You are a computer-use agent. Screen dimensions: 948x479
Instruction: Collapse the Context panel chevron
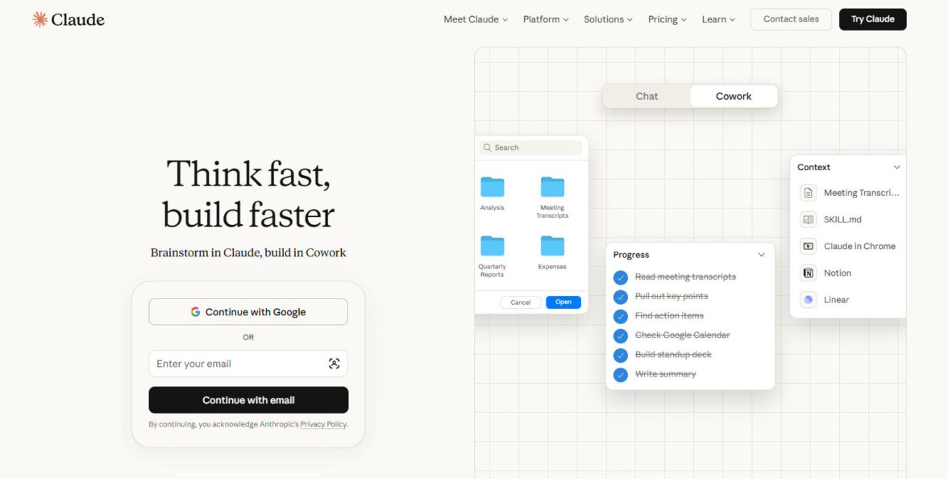click(896, 167)
